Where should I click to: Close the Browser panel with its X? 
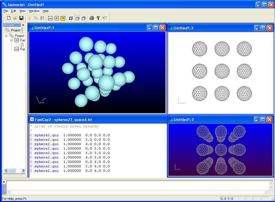click(23, 25)
